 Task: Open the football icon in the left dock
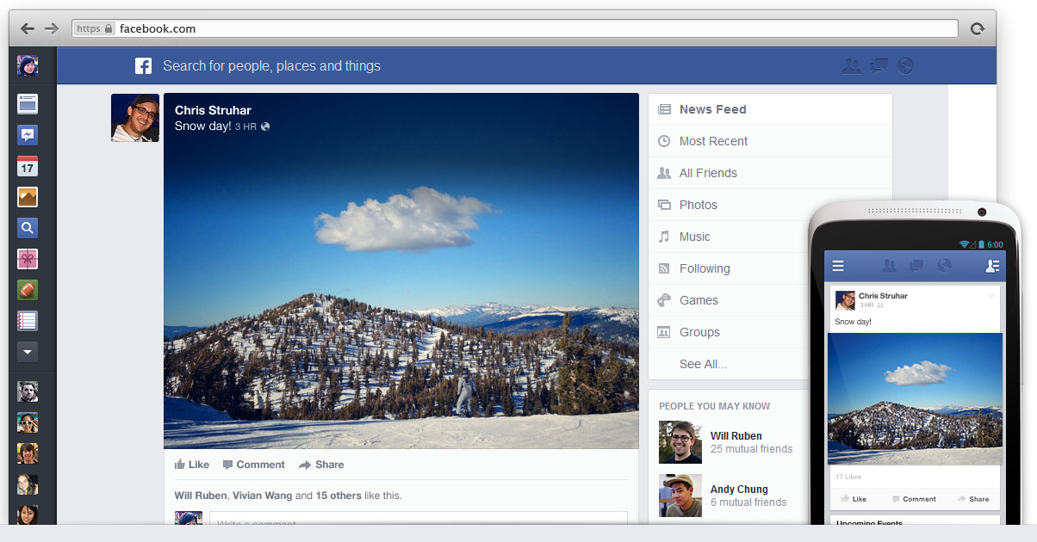tap(28, 290)
